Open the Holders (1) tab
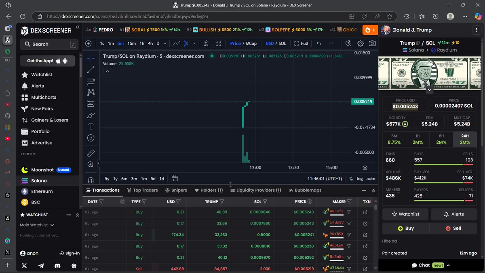The image size is (485, 273). coord(209,190)
